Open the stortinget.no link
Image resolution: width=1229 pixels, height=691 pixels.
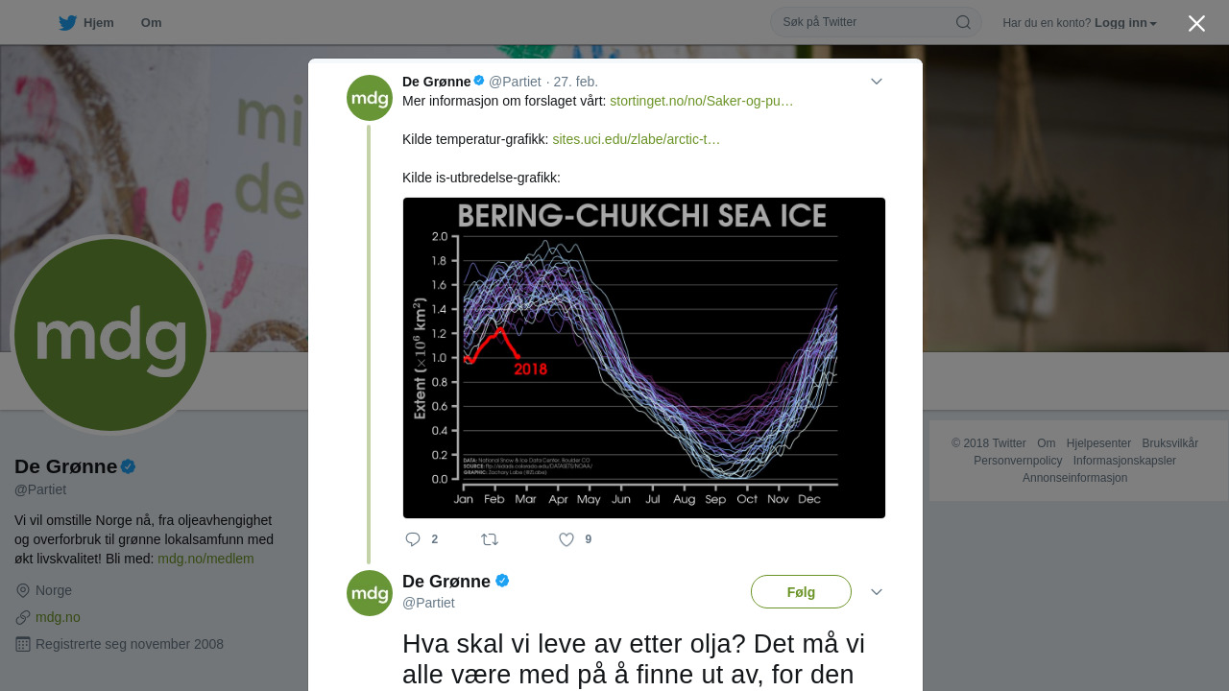702,101
